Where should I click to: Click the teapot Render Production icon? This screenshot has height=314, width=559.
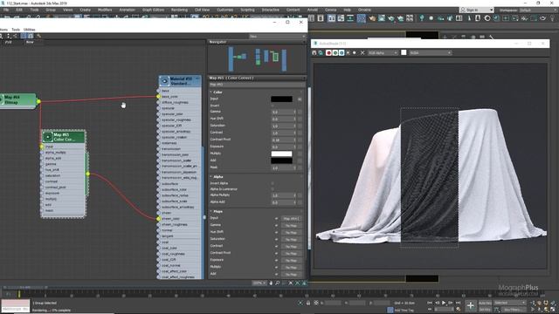point(390,18)
